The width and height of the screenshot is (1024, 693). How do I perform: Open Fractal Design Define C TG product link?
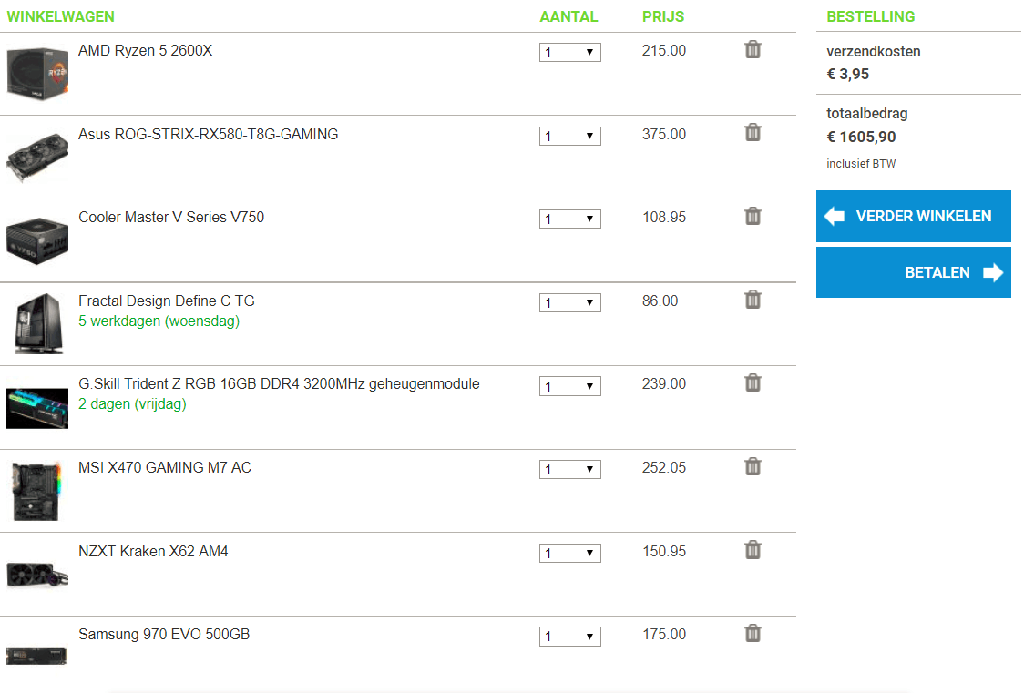click(x=167, y=301)
